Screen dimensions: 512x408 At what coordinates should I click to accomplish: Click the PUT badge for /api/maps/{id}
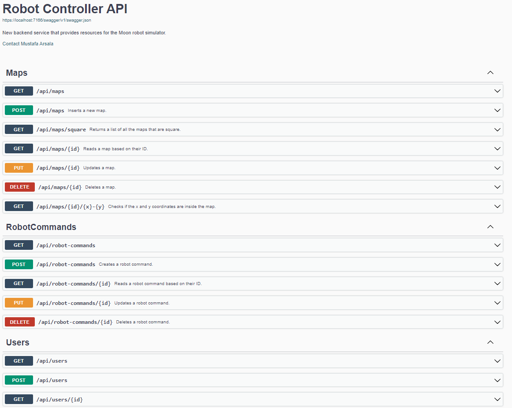coord(19,168)
